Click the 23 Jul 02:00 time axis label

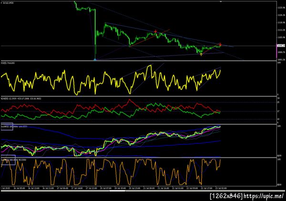click(x=220, y=188)
